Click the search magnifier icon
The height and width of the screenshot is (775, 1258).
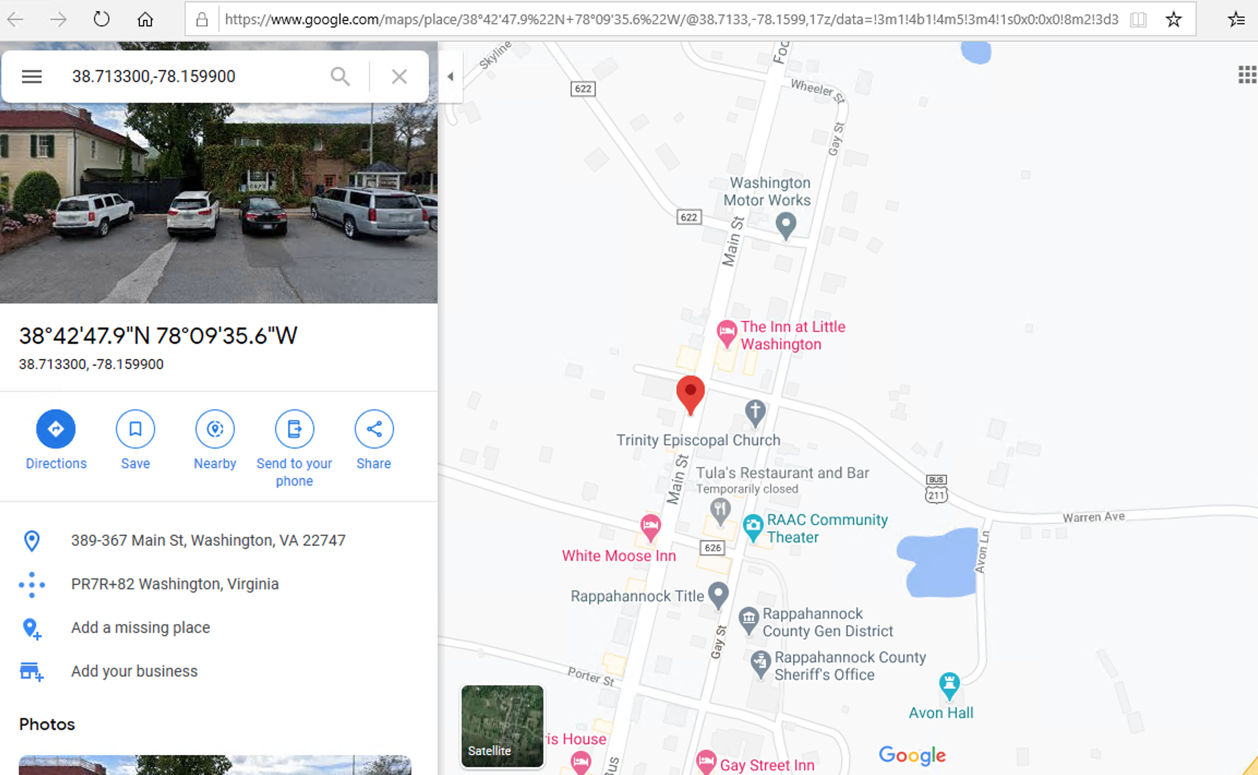pyautogui.click(x=340, y=76)
